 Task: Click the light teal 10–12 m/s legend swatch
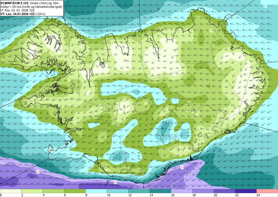pos(118,191)
